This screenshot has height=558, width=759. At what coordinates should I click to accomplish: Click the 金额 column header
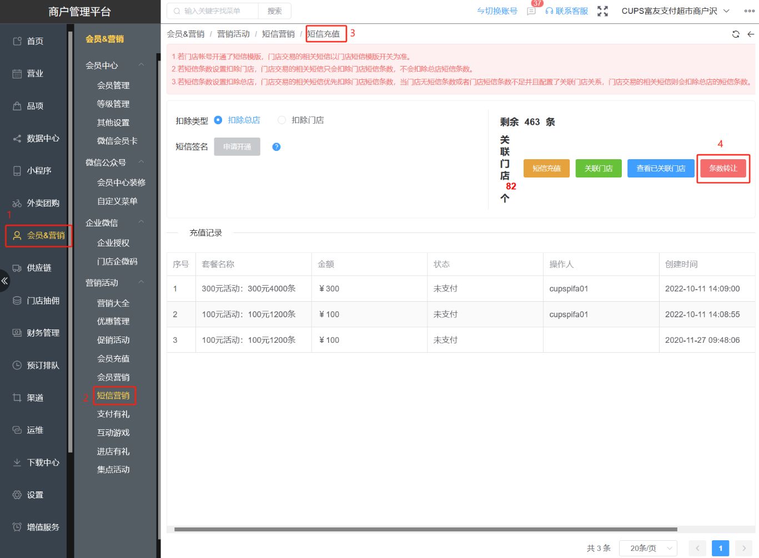point(369,264)
